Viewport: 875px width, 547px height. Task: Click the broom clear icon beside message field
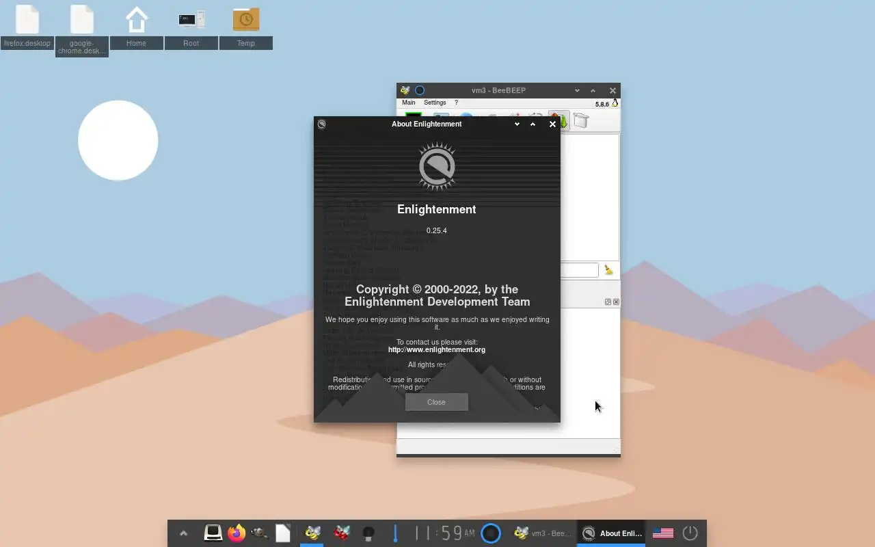[608, 271]
